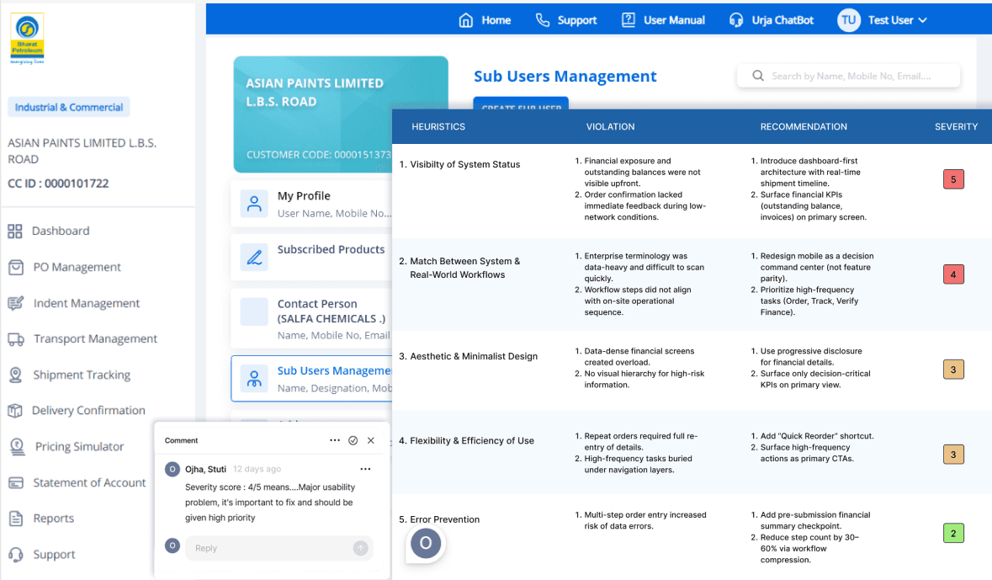Image resolution: width=992 pixels, height=580 pixels.
Task: Click the Pricing Simulator icon
Action: 18,447
